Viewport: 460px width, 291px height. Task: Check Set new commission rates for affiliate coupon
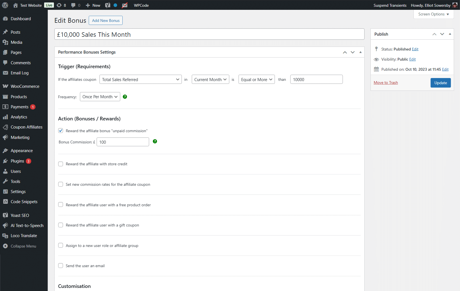pos(61,184)
